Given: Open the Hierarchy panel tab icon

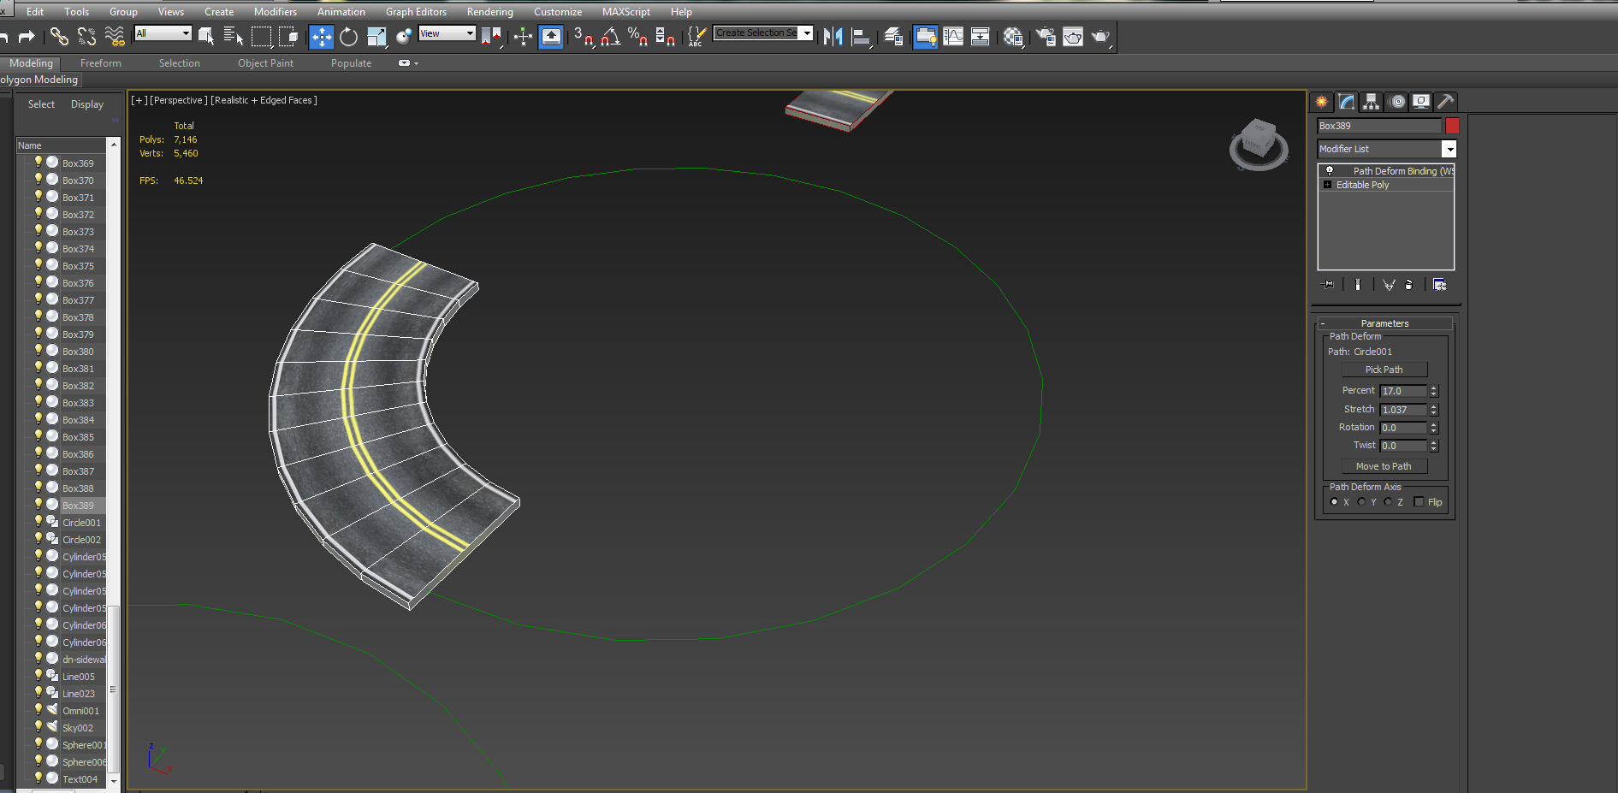Looking at the screenshot, I should coord(1372,102).
